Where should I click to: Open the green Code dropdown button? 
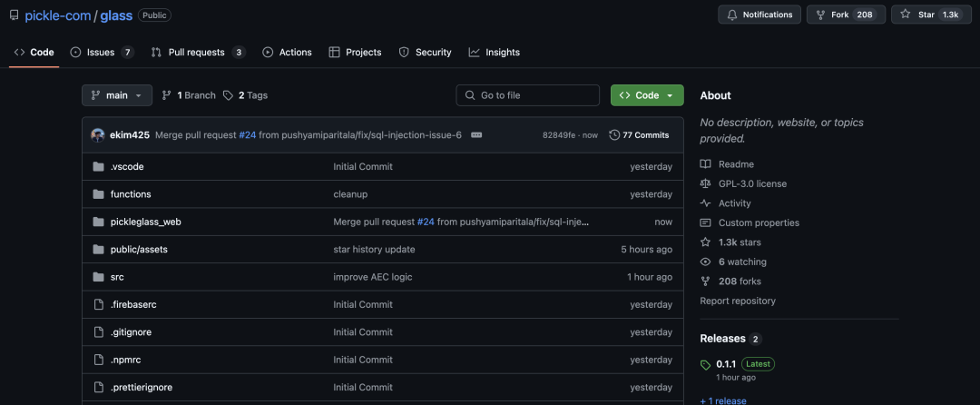647,95
